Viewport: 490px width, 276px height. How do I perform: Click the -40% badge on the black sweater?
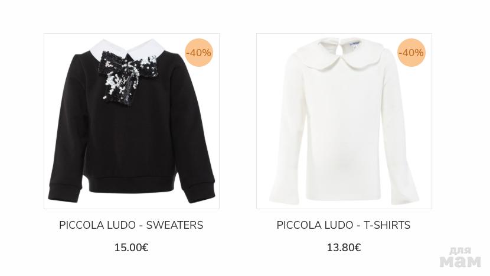[199, 53]
